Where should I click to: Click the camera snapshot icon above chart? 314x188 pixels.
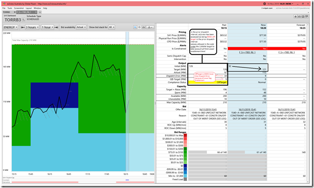(x=143, y=27)
